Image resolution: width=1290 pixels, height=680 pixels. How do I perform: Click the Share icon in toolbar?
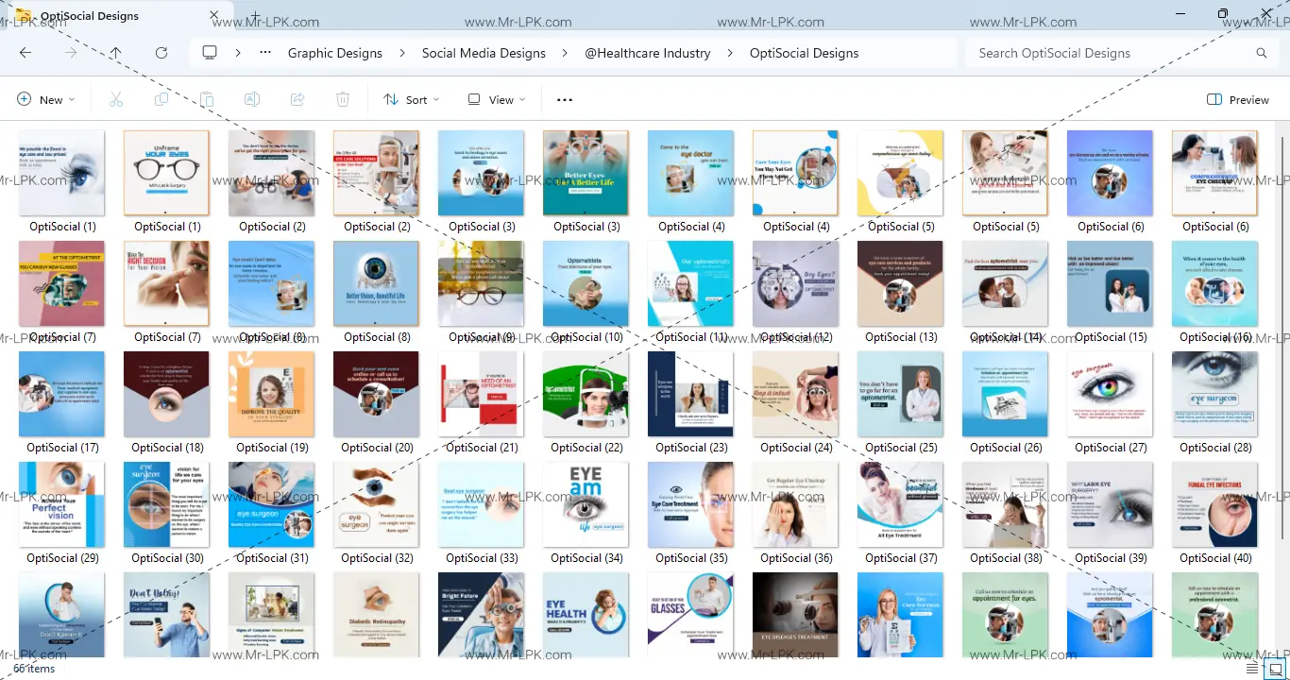tap(297, 99)
